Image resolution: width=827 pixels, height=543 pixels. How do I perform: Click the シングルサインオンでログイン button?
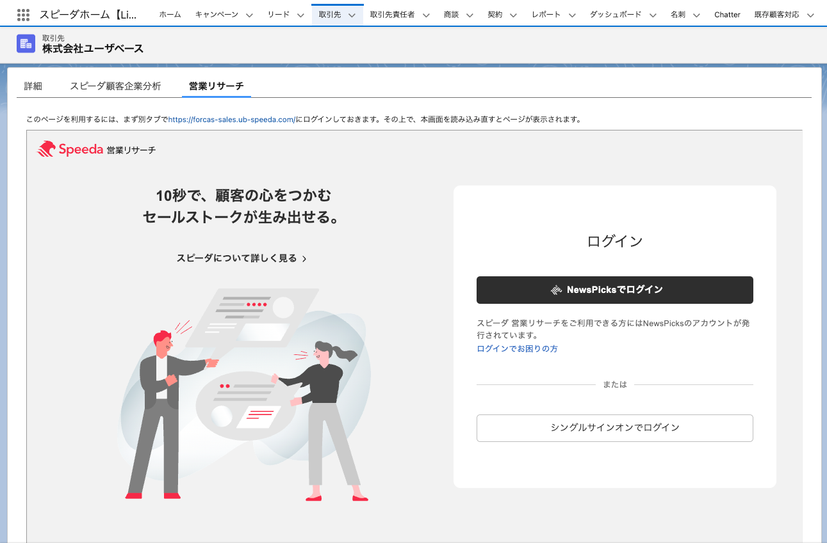click(614, 428)
